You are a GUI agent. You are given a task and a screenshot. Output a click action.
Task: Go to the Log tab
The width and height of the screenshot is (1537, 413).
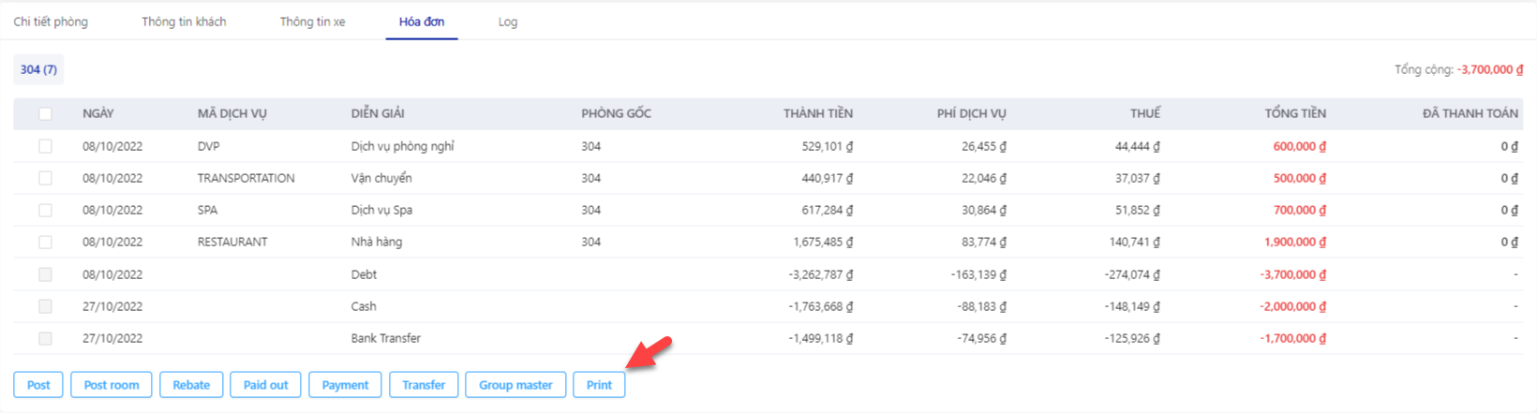click(508, 22)
